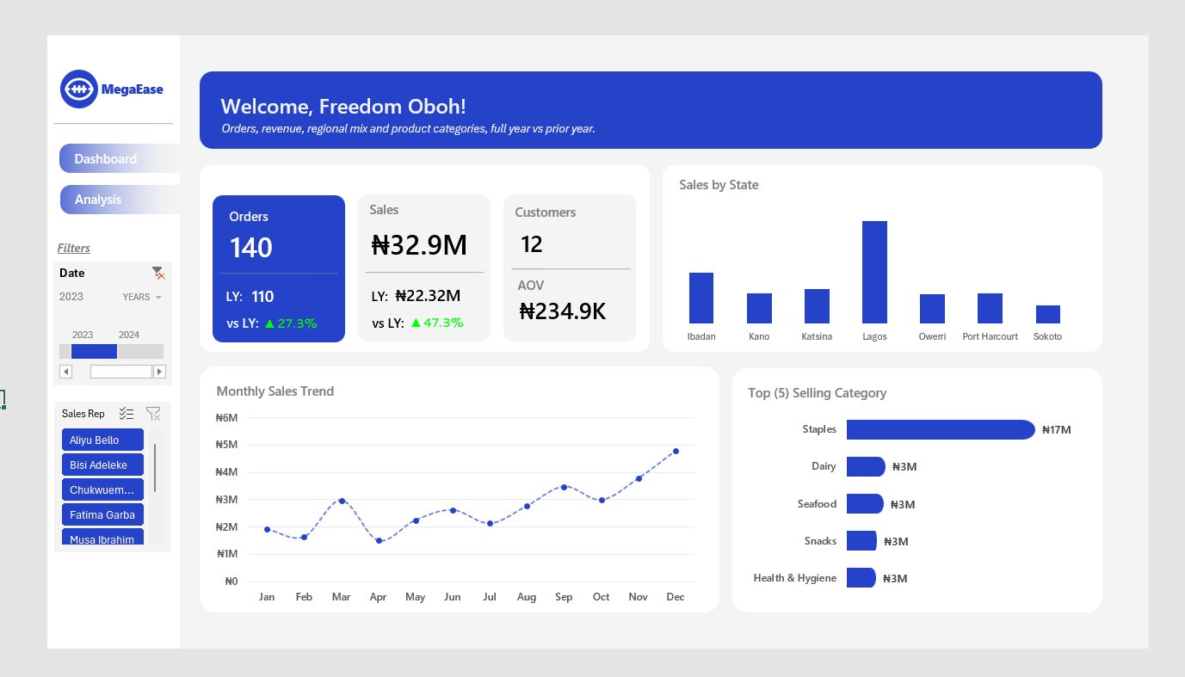Toggle Chukwuem... in Sales Rep slicer
Screen dimensions: 1185x677
click(x=102, y=489)
